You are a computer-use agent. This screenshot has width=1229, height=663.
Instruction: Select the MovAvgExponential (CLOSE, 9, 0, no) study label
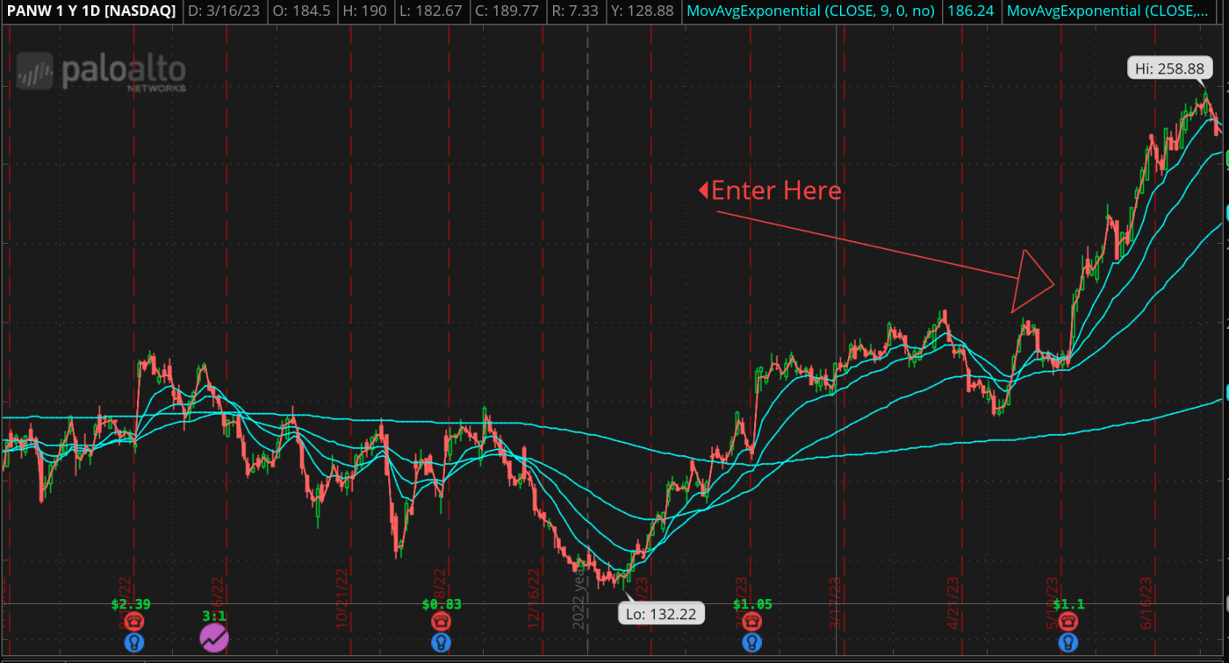click(813, 11)
